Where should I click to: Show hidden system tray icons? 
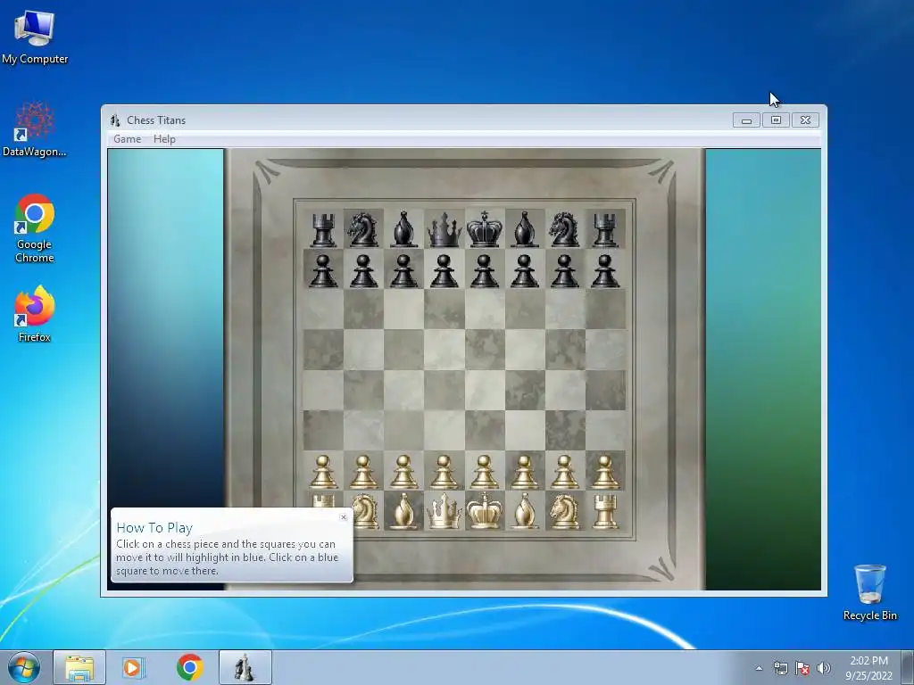pyautogui.click(x=759, y=668)
